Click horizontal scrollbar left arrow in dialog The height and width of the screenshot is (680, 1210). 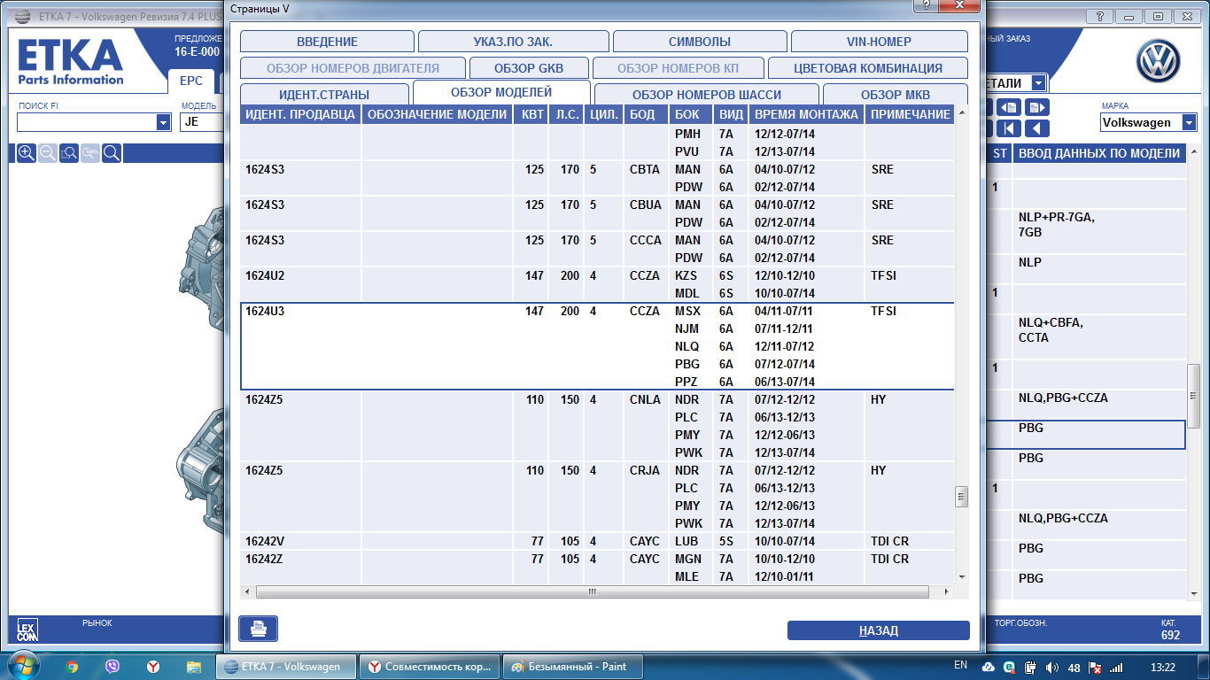(247, 591)
